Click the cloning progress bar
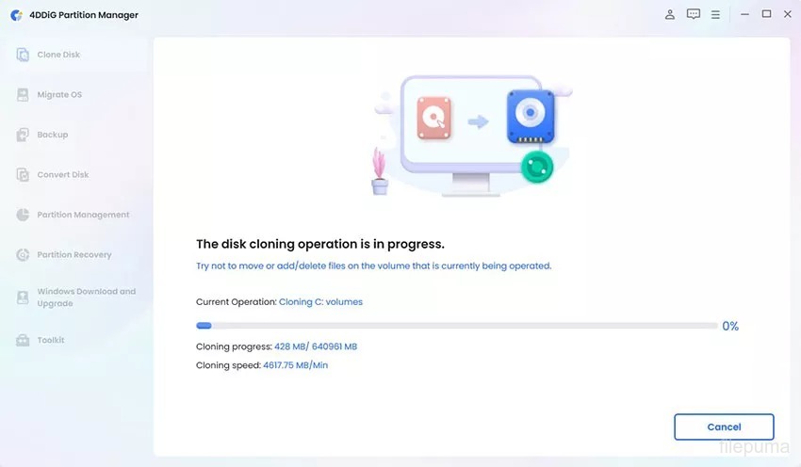The image size is (801, 467). 457,326
